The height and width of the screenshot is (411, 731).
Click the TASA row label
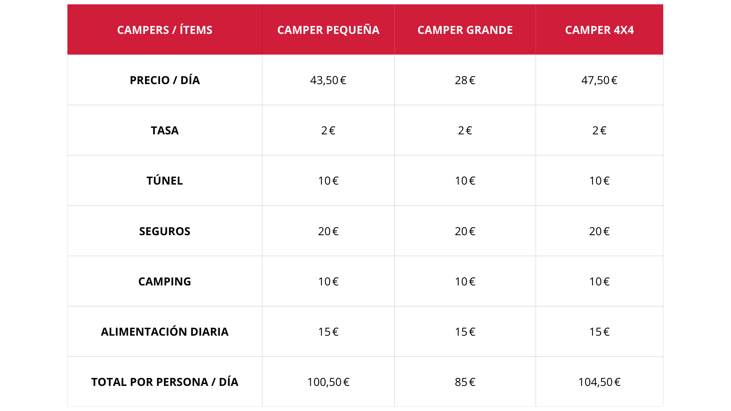point(165,130)
